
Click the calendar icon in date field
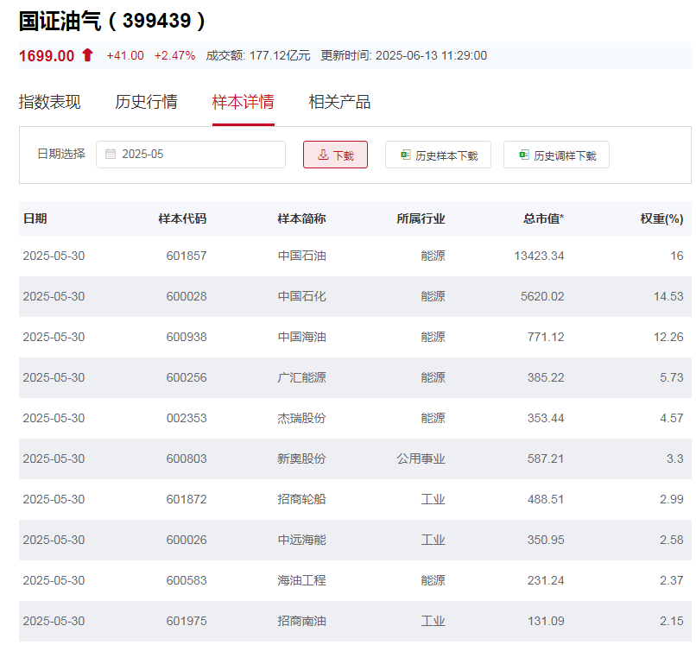(111, 155)
